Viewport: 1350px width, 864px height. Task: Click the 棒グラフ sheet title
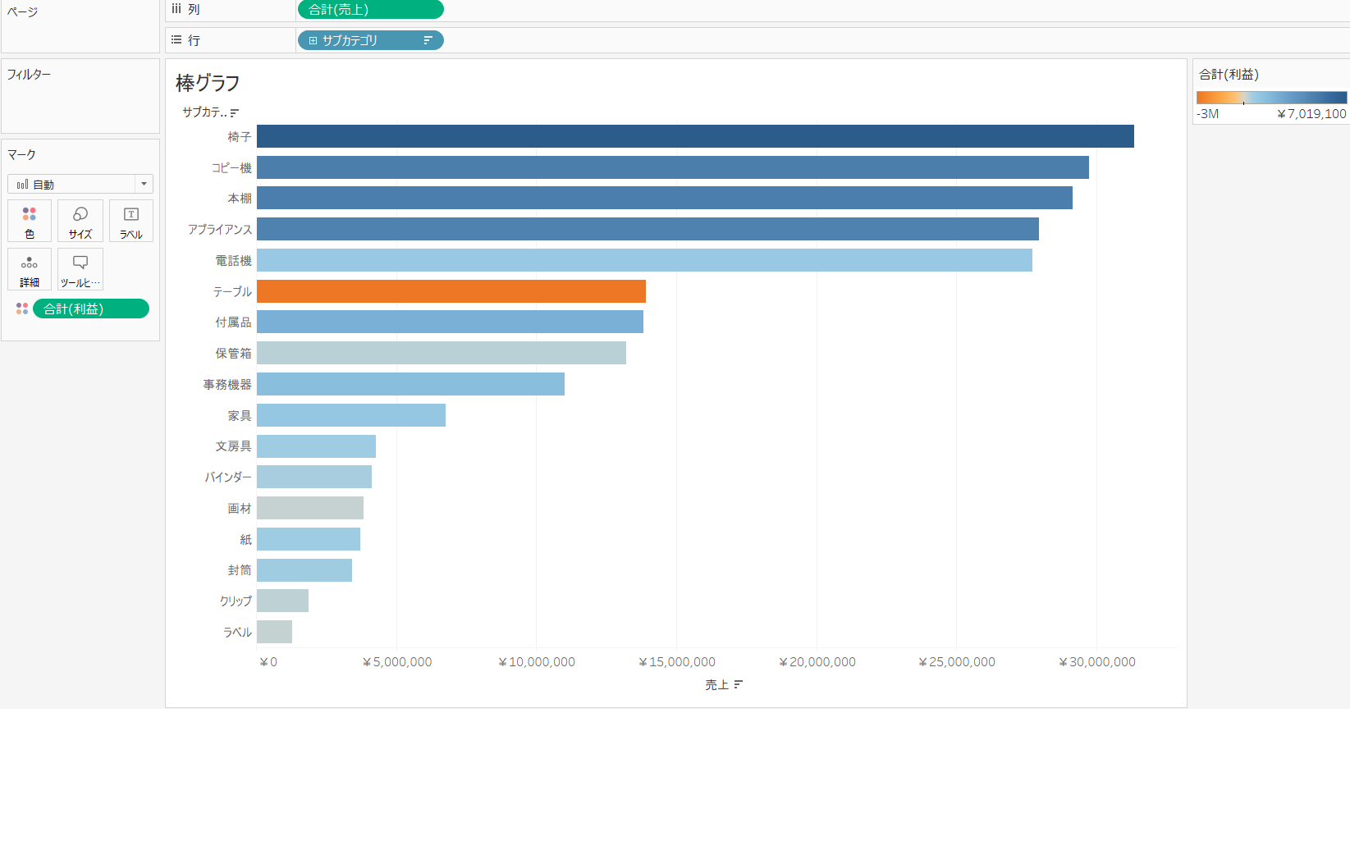coord(208,83)
